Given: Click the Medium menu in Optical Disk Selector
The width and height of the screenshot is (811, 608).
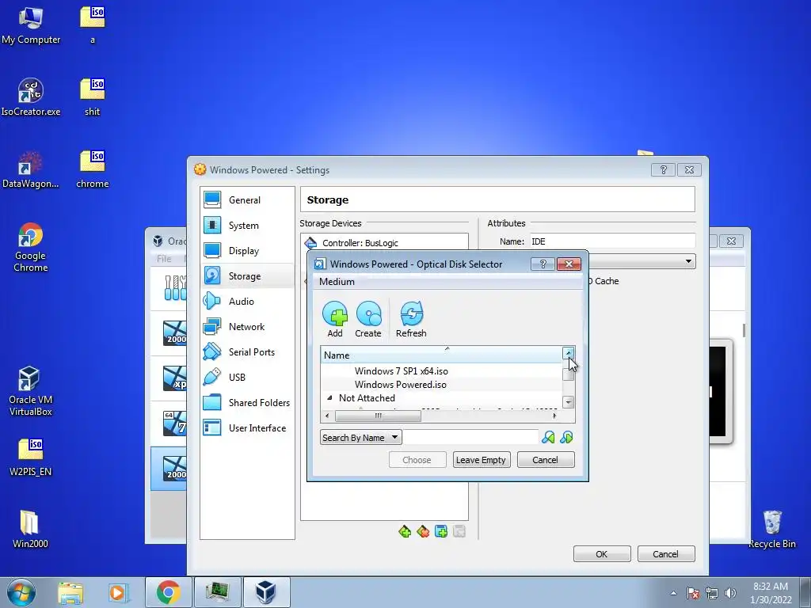Looking at the screenshot, I should 337,281.
